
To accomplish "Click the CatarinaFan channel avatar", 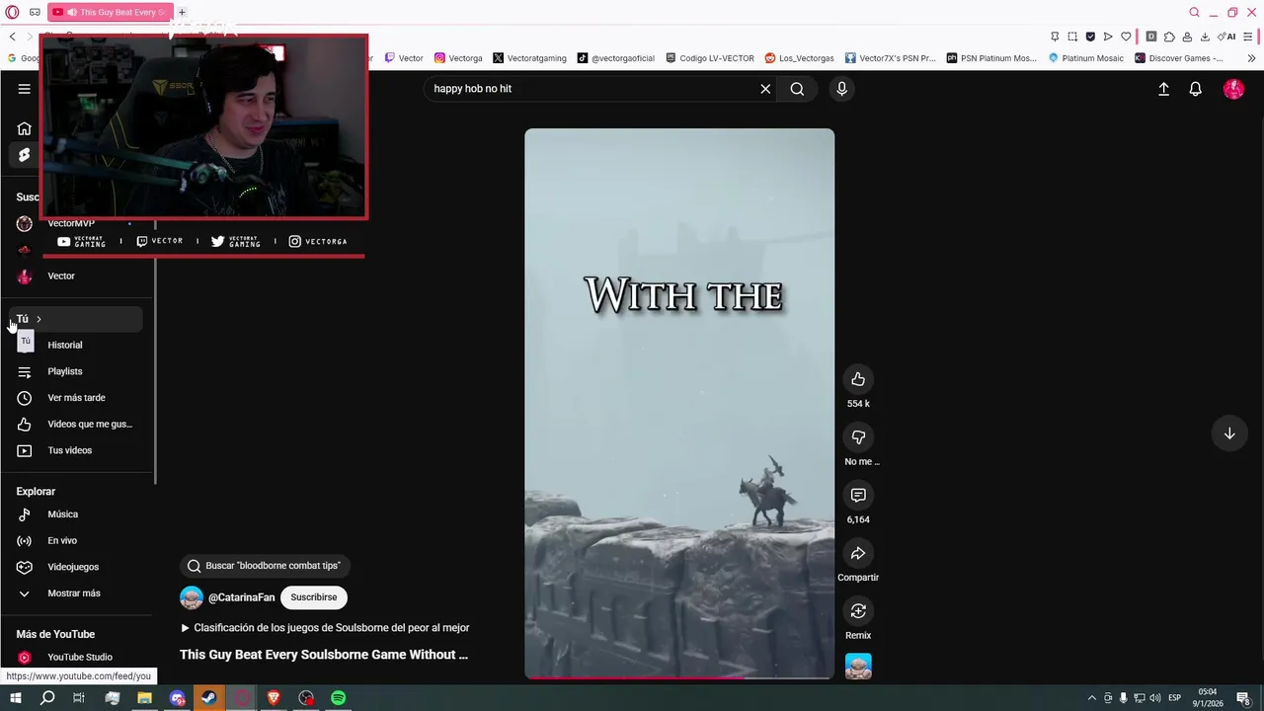I will click(x=192, y=597).
